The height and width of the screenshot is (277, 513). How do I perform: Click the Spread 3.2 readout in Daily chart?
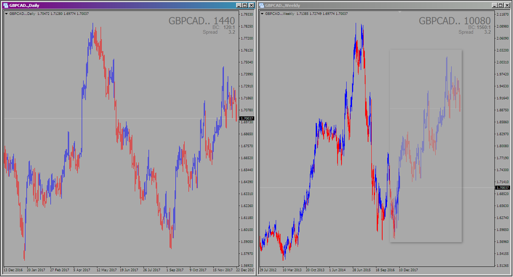[x=219, y=32]
